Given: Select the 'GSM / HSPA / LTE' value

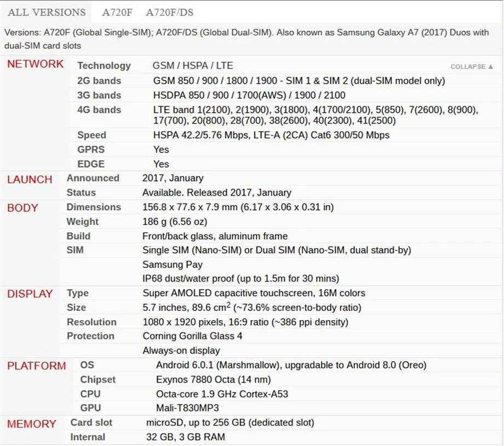Looking at the screenshot, I should point(193,66).
